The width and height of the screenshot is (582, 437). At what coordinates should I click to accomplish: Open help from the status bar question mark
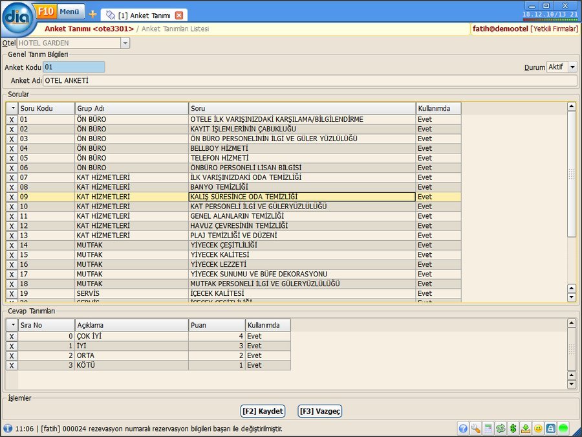463,429
